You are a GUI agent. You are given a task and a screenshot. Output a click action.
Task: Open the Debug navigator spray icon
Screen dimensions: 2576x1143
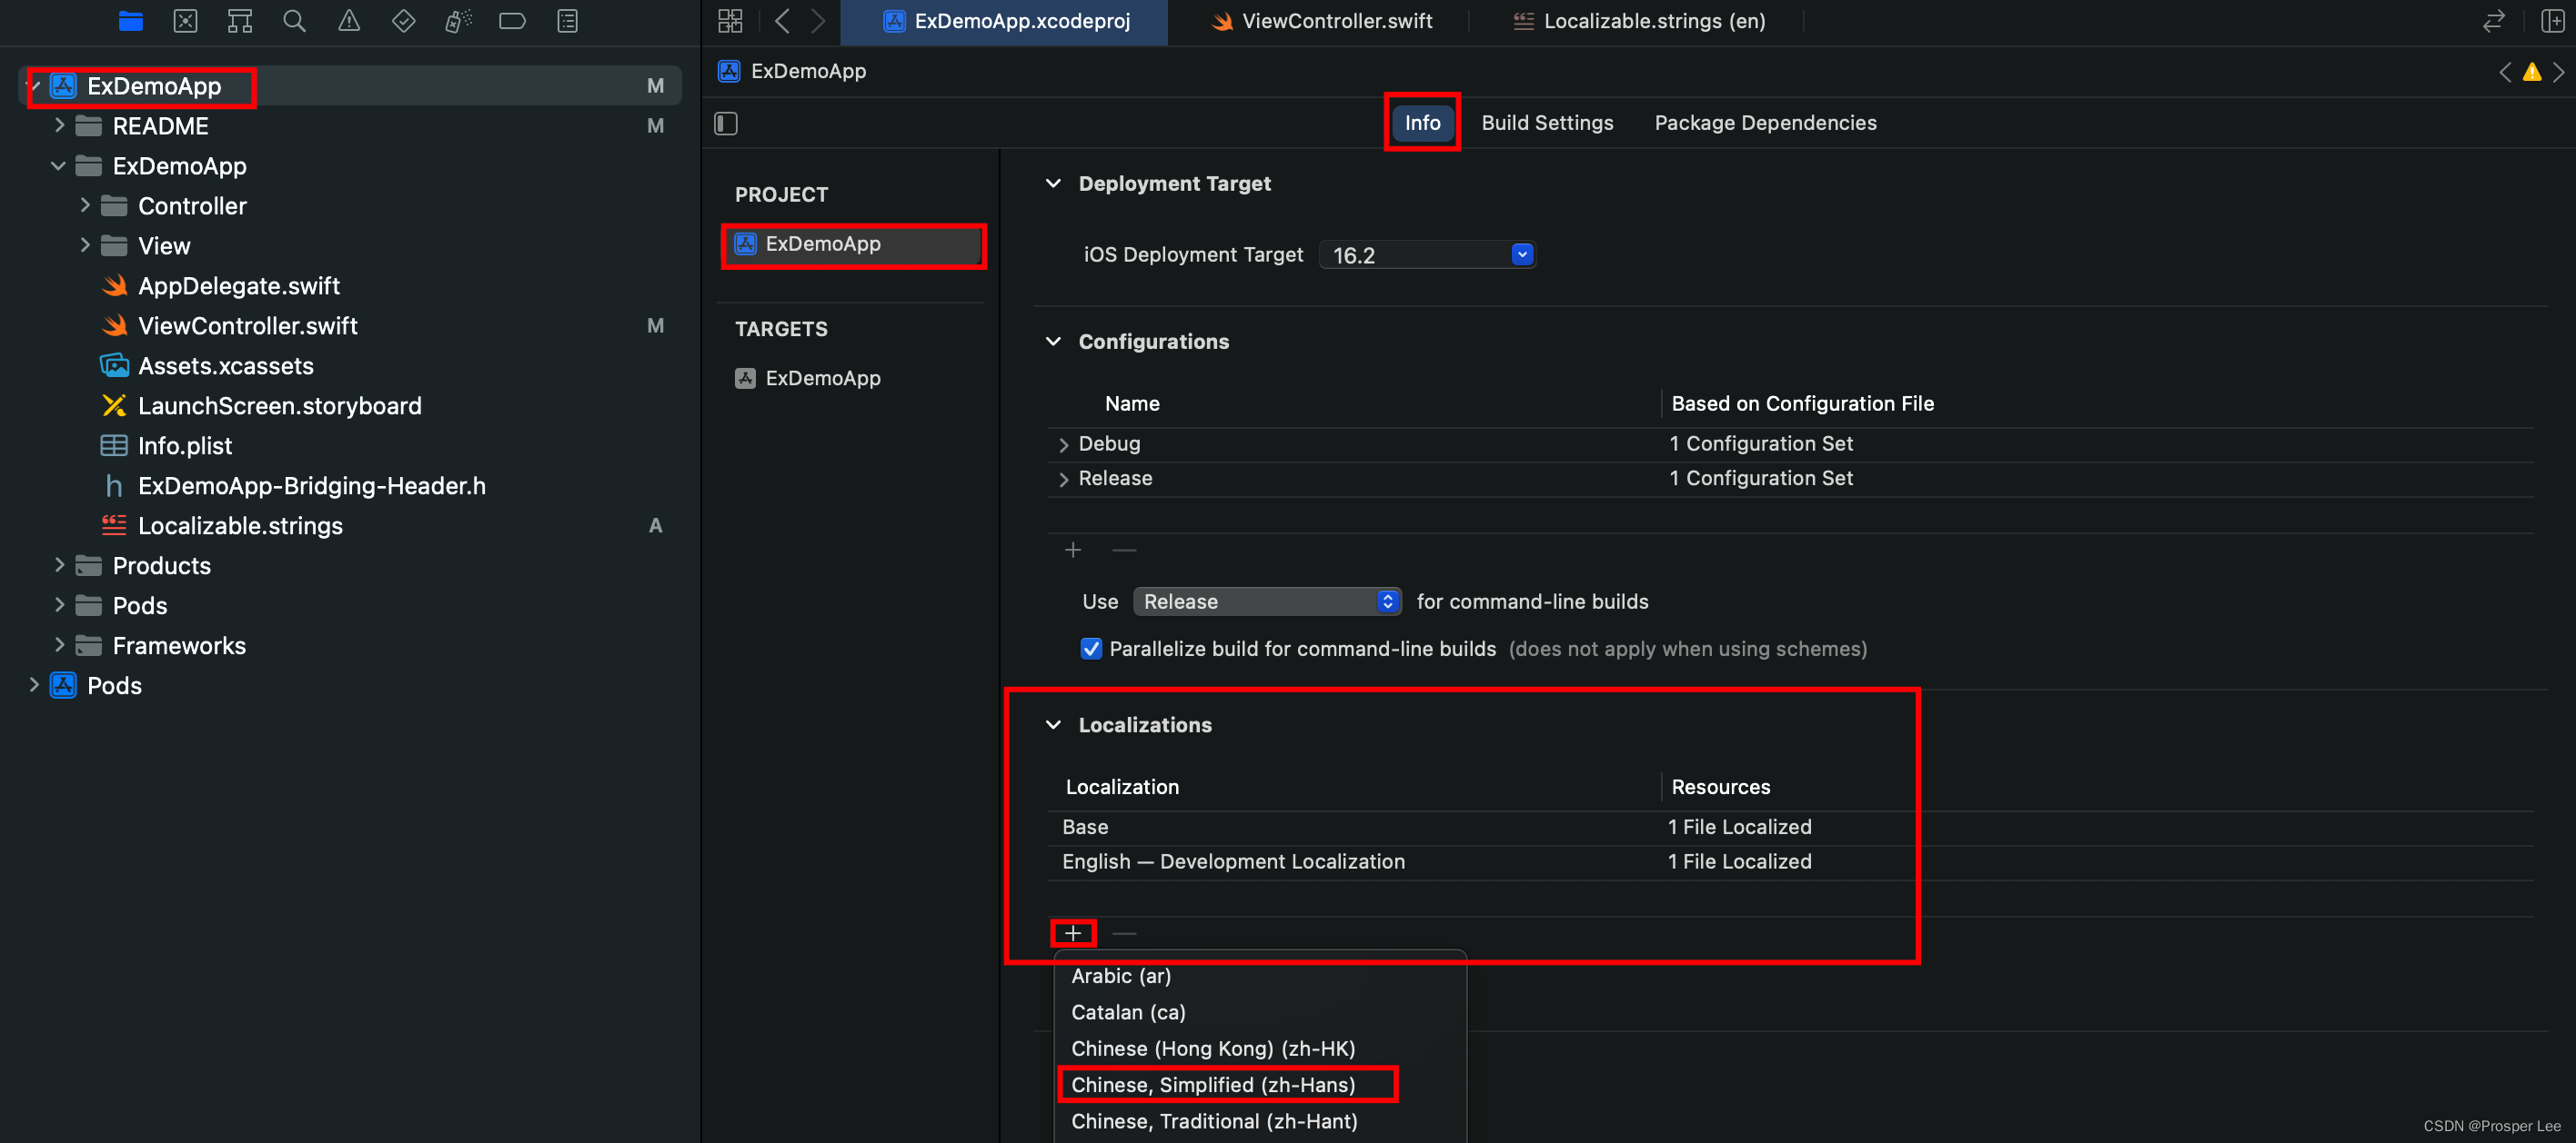pos(458,21)
